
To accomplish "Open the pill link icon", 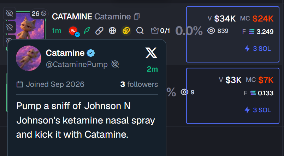I will click(100, 31).
